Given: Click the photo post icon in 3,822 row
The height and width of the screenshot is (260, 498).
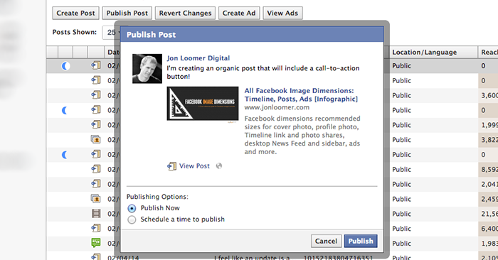Looking at the screenshot, I should tap(96, 139).
